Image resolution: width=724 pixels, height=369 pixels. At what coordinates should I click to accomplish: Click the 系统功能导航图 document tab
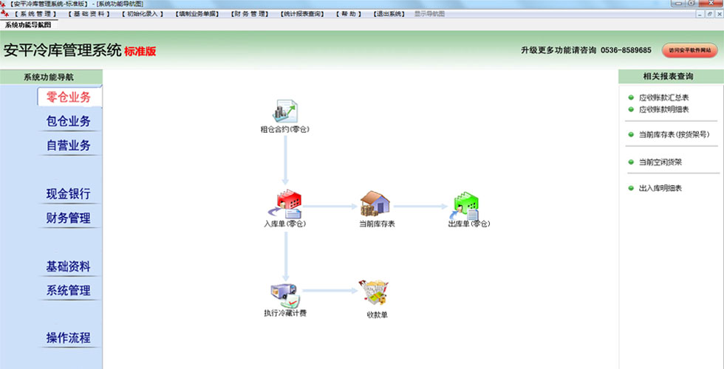[x=28, y=24]
